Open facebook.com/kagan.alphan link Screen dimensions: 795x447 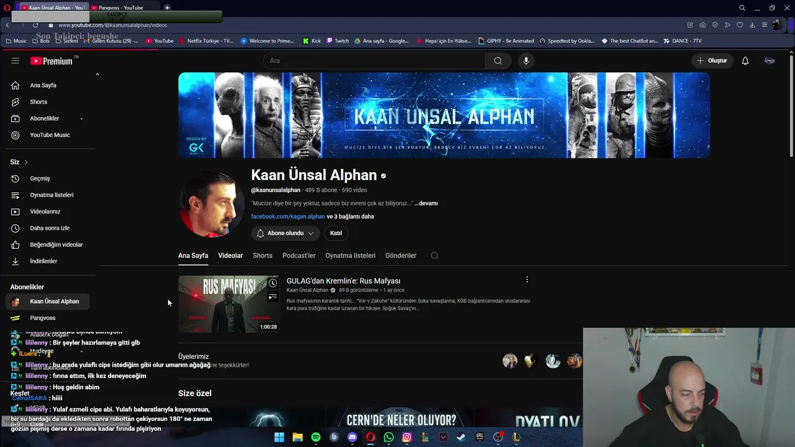coord(288,217)
